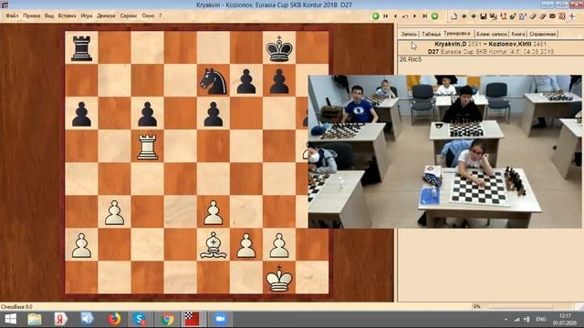Select the black rook on a8
Screen dimensions: 584x328
[x=81, y=48]
